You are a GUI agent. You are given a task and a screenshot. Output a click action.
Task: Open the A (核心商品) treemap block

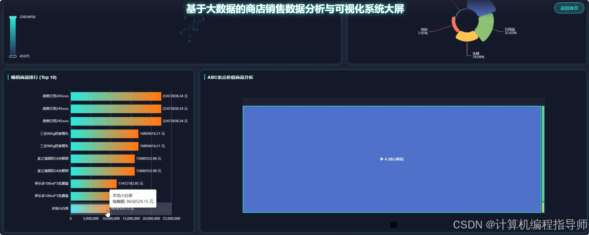pos(392,159)
